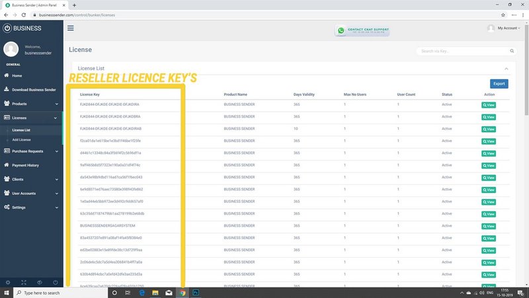Click the Payment History icon in the sidebar
The height and width of the screenshot is (298, 529).
click(x=7, y=165)
